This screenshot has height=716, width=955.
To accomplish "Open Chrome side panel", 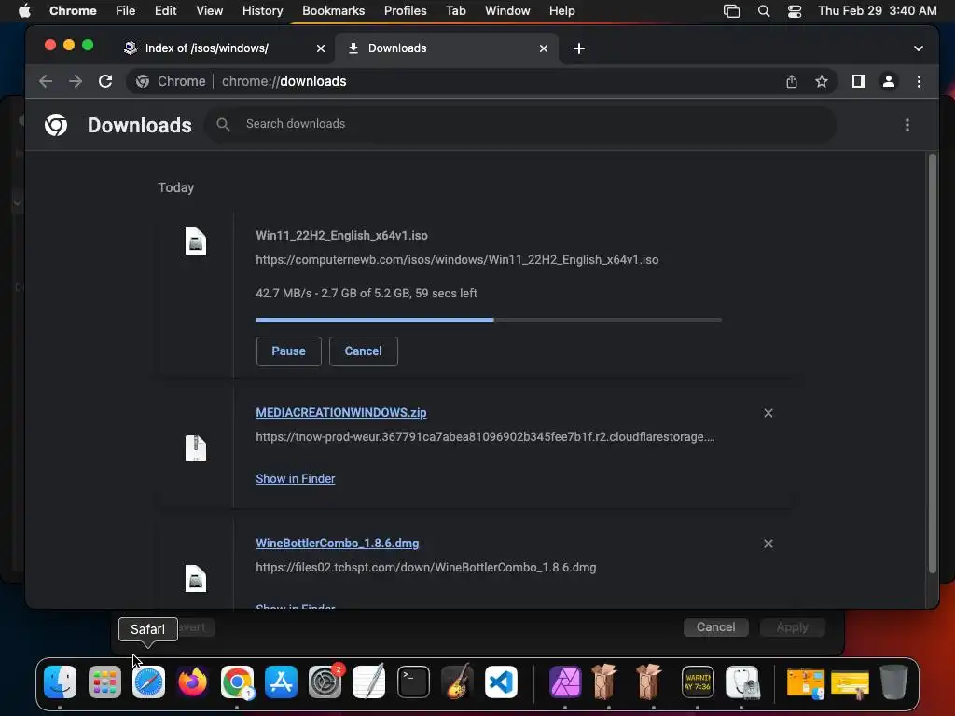I will [x=859, y=81].
